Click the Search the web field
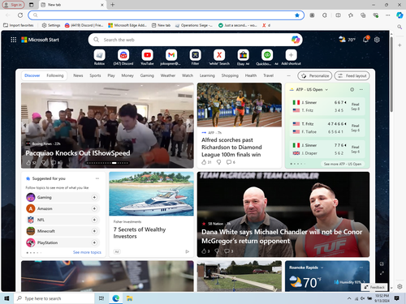Screen dimensions: 406x304 click(196, 40)
